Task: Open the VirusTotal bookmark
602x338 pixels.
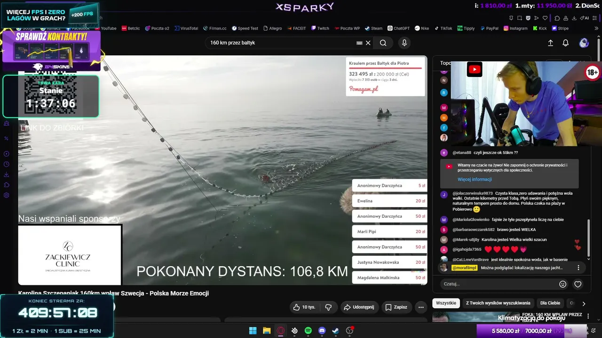Action: point(186,28)
